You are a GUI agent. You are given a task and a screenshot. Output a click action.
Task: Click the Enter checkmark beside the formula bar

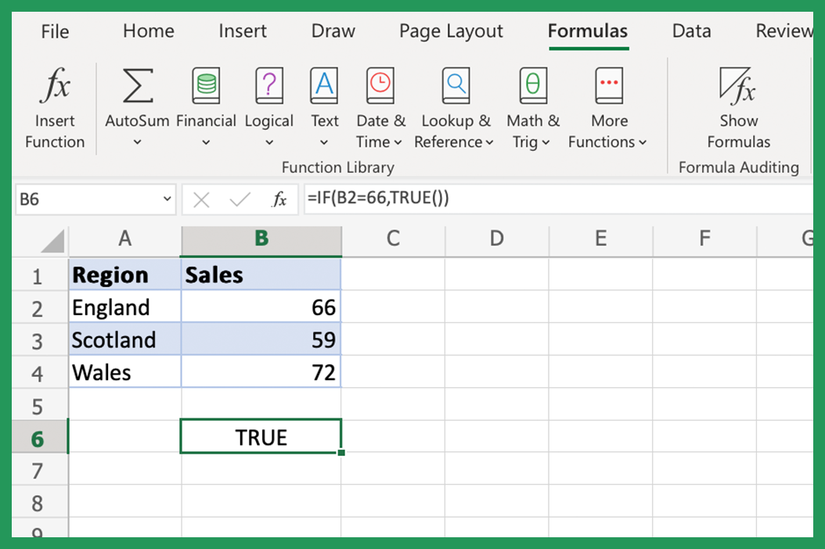tap(240, 199)
